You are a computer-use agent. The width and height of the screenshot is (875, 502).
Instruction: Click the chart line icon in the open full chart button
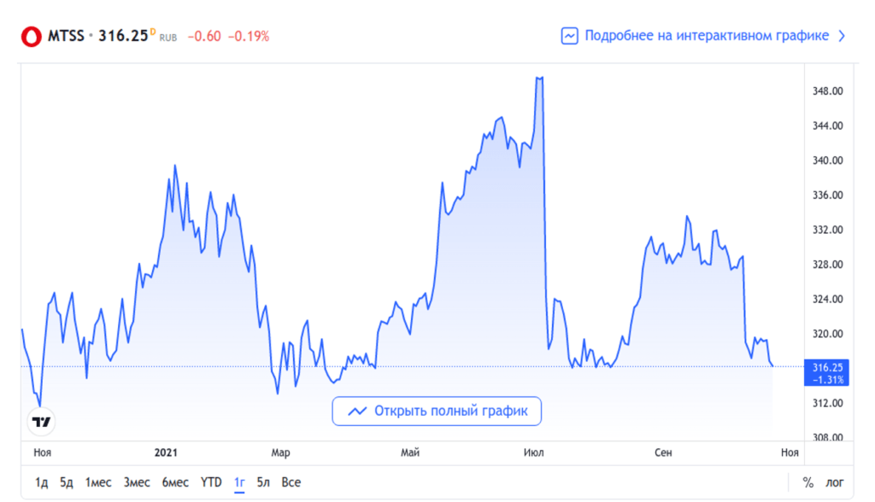click(x=357, y=412)
